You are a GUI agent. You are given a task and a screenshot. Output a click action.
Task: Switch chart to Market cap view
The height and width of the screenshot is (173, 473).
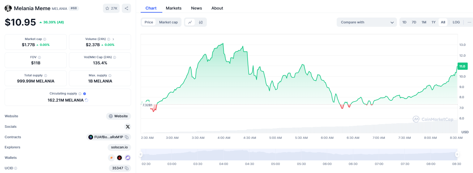pyautogui.click(x=168, y=22)
